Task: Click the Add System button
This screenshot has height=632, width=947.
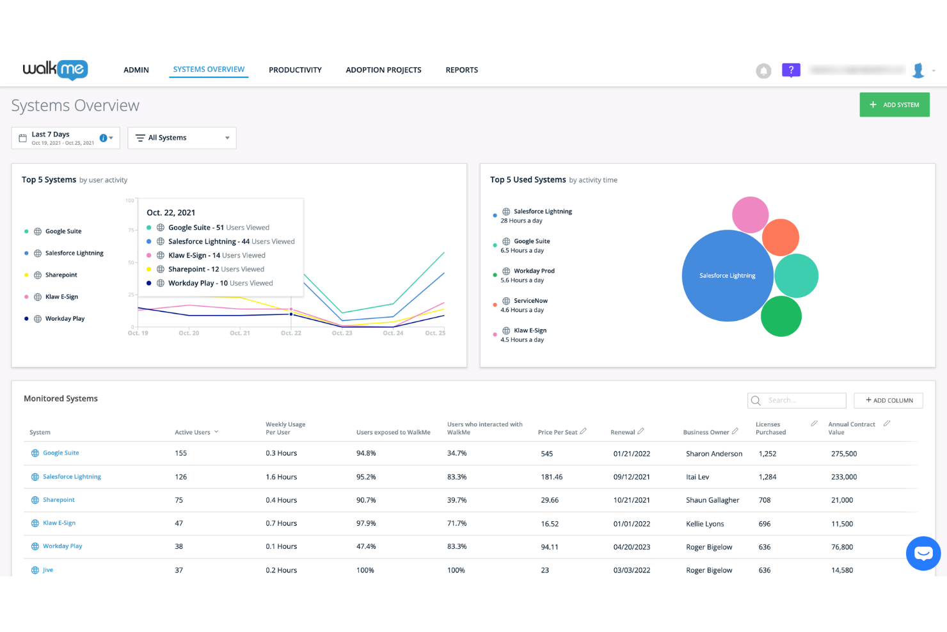Action: [895, 104]
